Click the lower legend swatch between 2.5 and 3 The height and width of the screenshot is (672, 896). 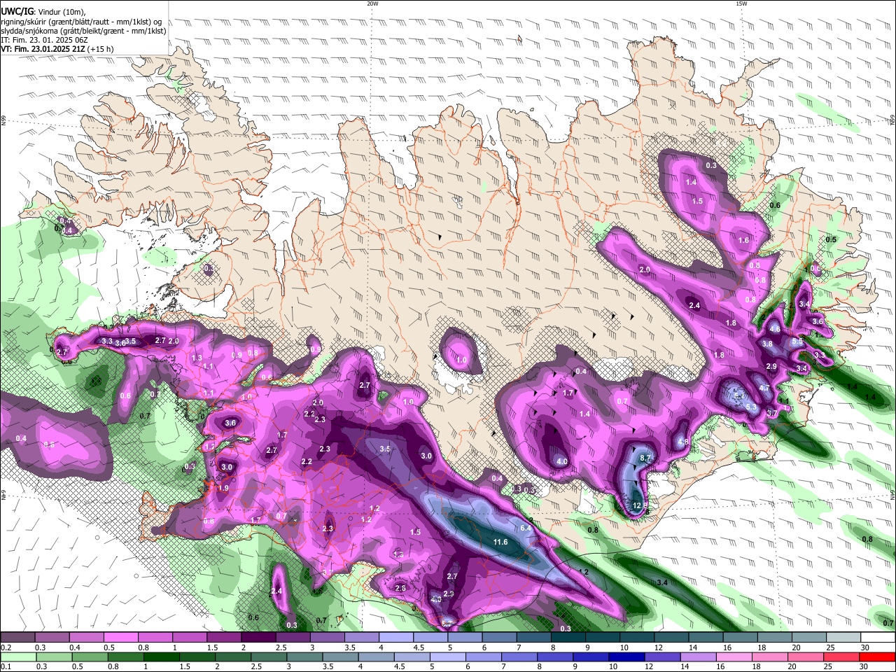(x=269, y=657)
